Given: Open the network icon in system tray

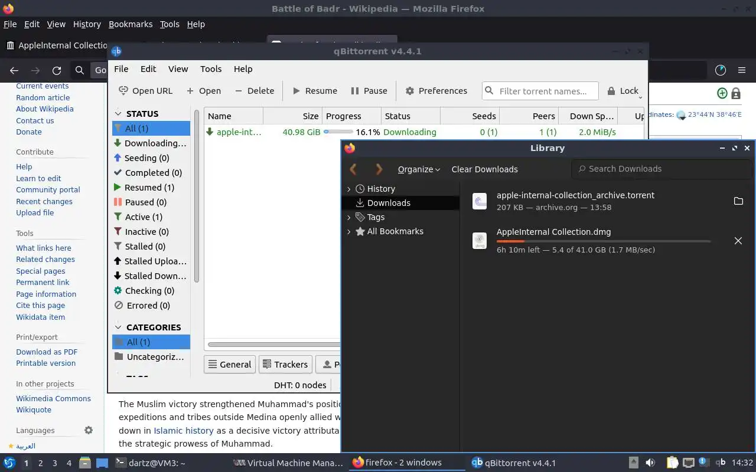Looking at the screenshot, I should 688,463.
